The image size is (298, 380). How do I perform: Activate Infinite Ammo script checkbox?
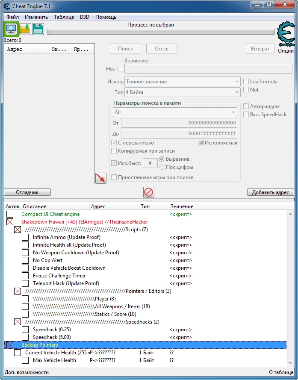[x=25, y=237]
